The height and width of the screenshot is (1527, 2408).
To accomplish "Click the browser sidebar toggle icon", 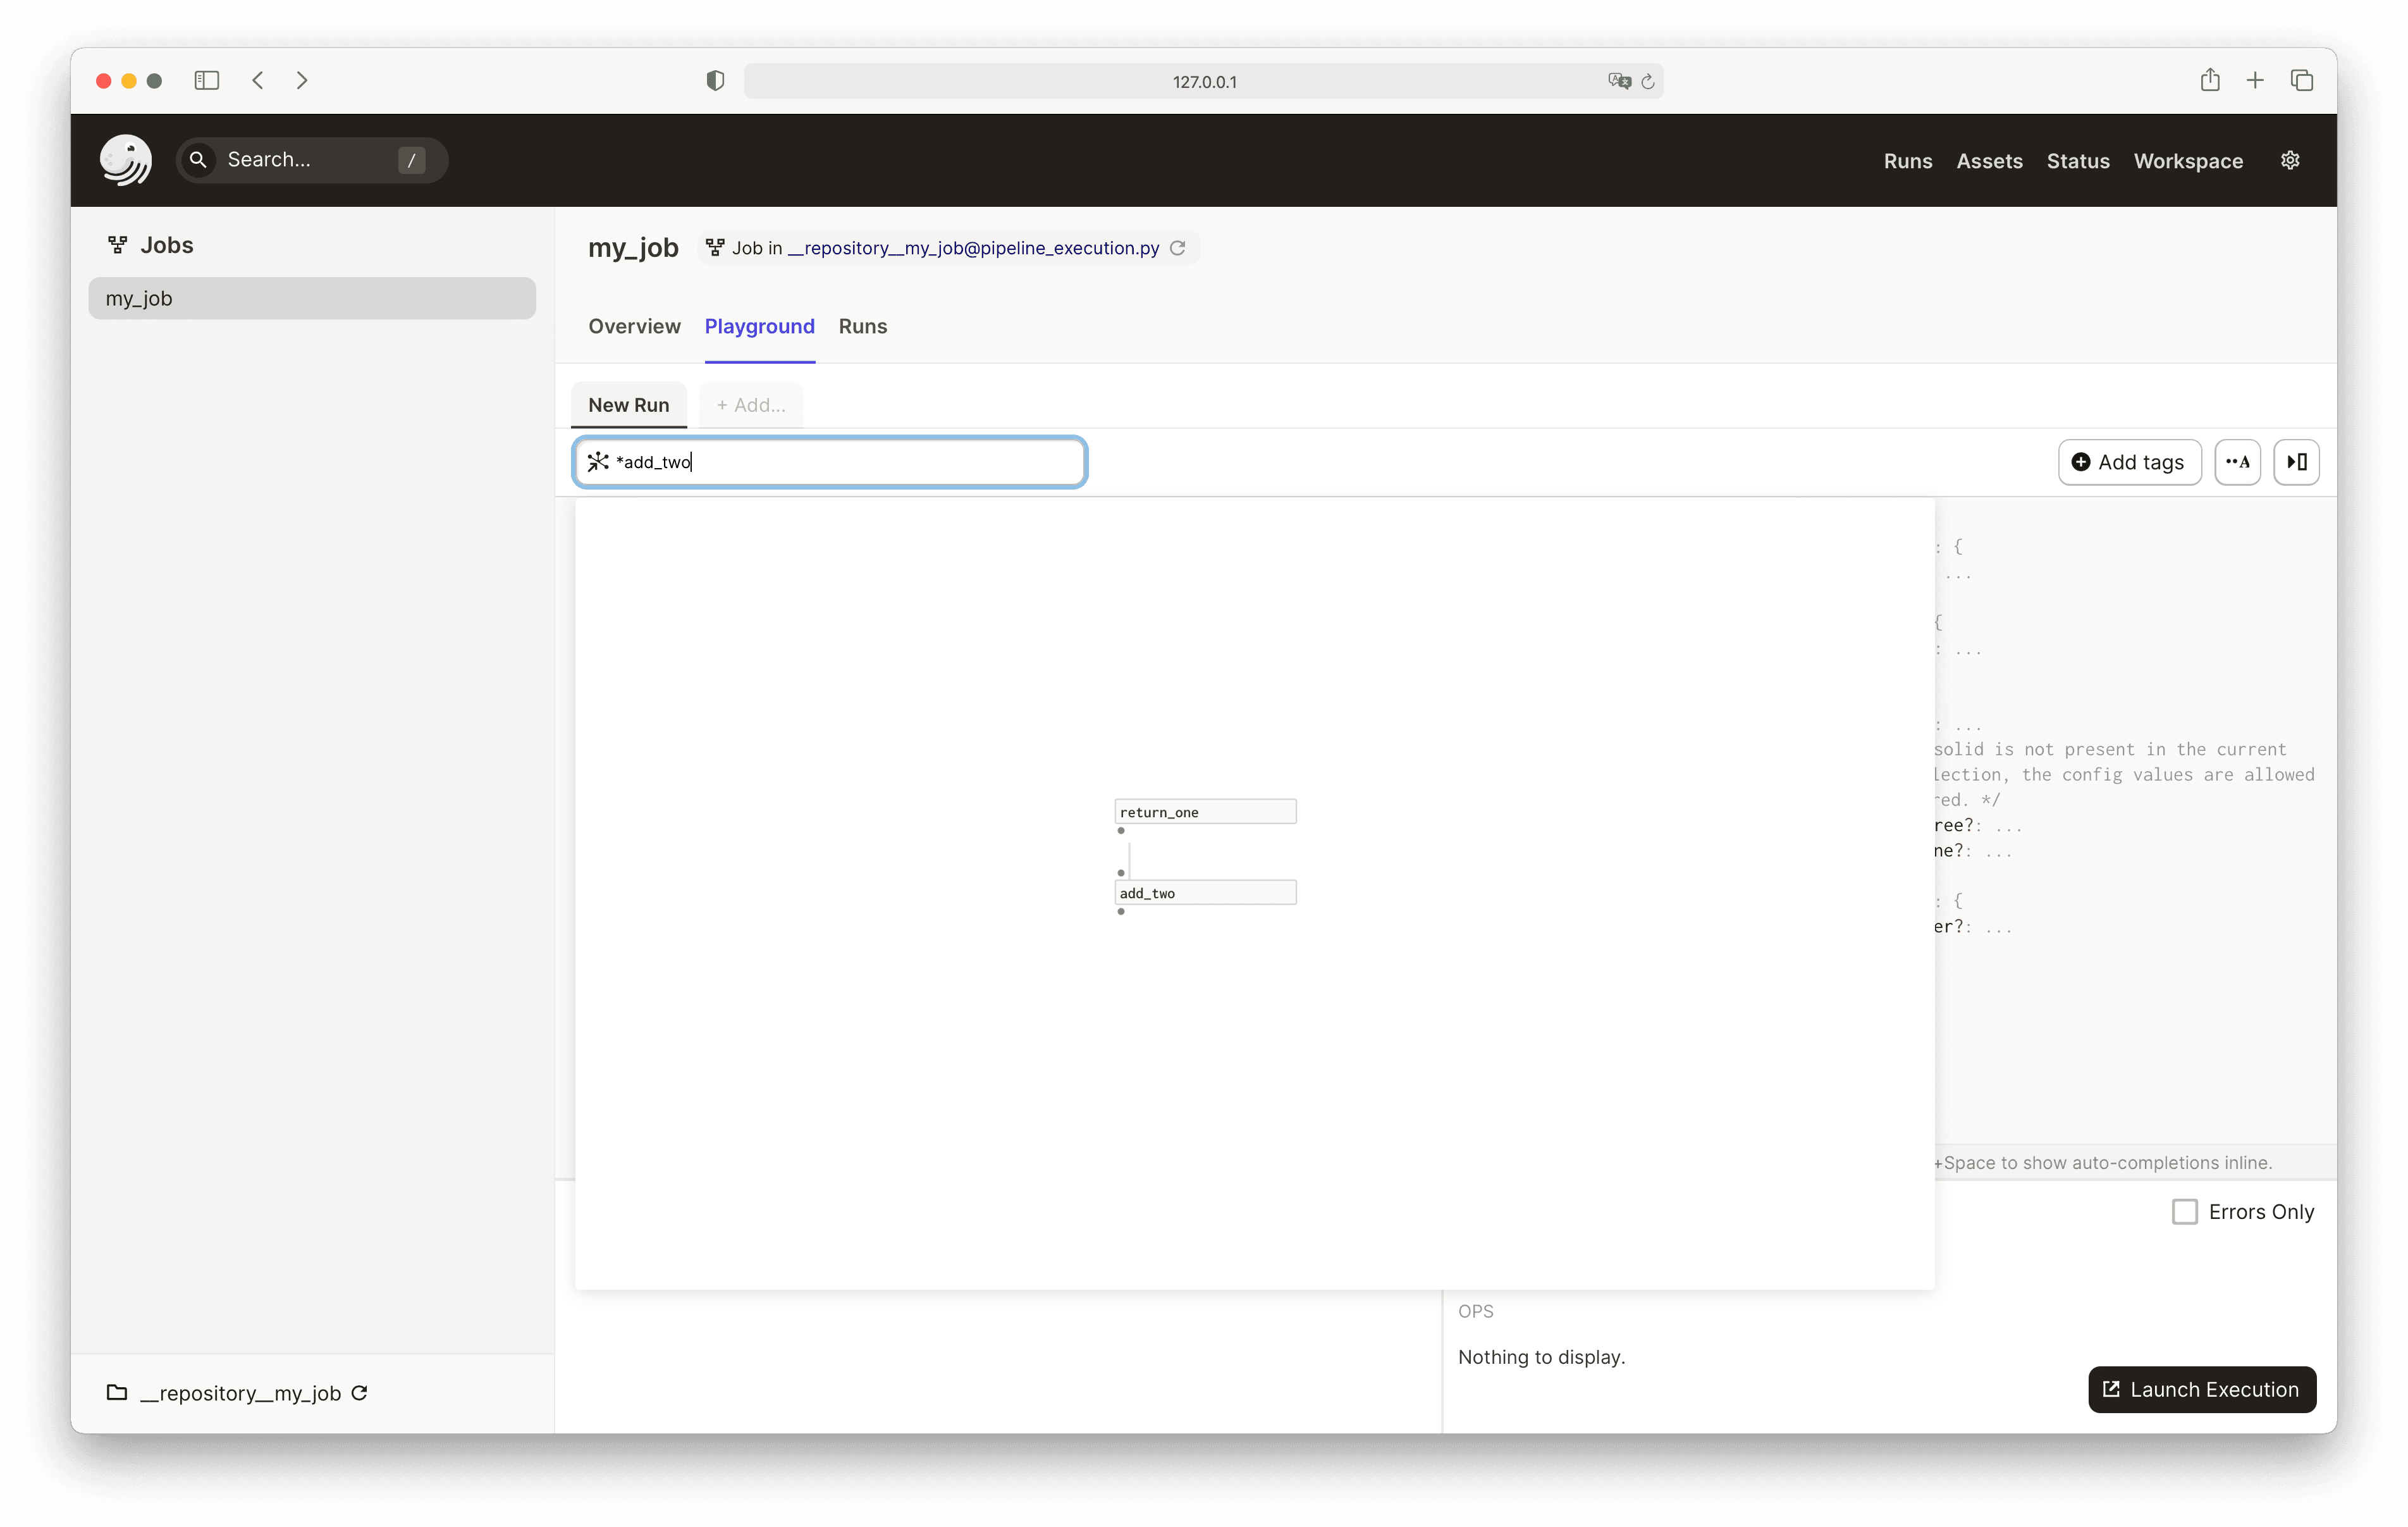I will (206, 80).
